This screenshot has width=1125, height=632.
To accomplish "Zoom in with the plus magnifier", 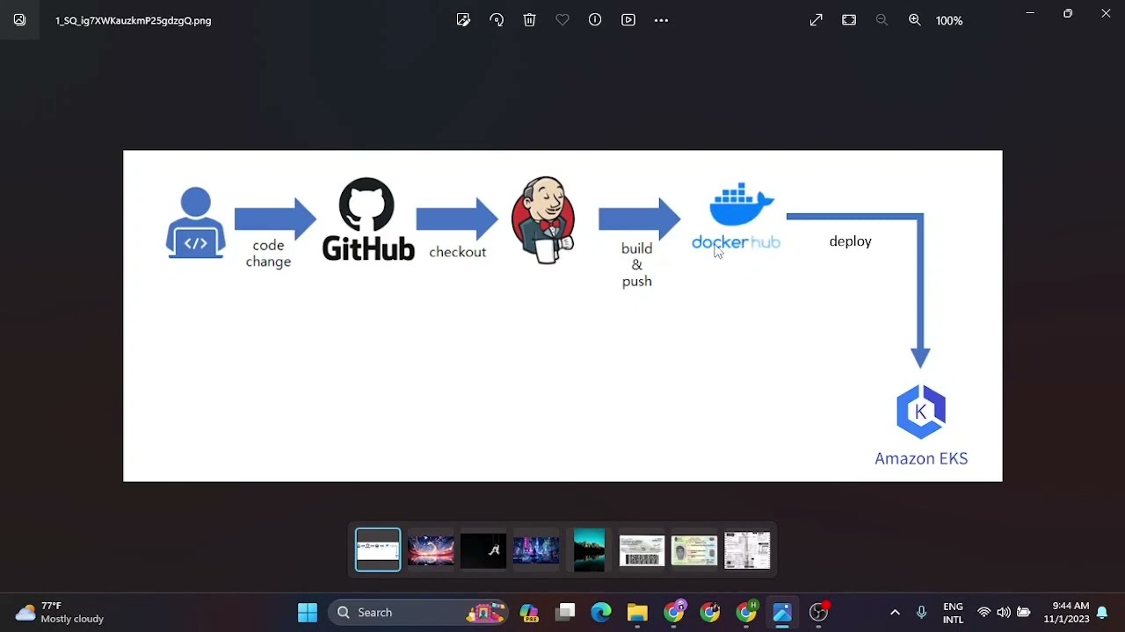I will [x=915, y=20].
